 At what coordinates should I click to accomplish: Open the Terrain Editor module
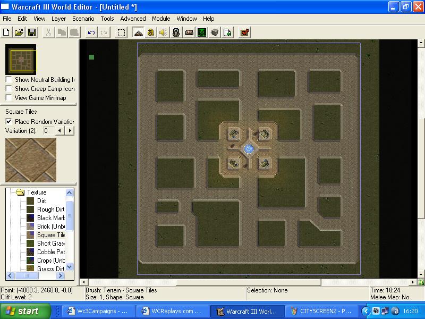coord(138,32)
